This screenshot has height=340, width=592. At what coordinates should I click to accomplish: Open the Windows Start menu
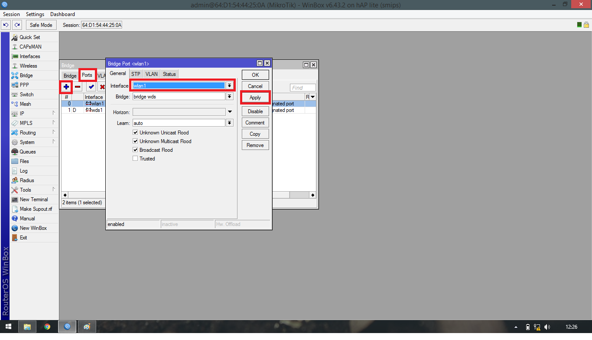tap(9, 327)
